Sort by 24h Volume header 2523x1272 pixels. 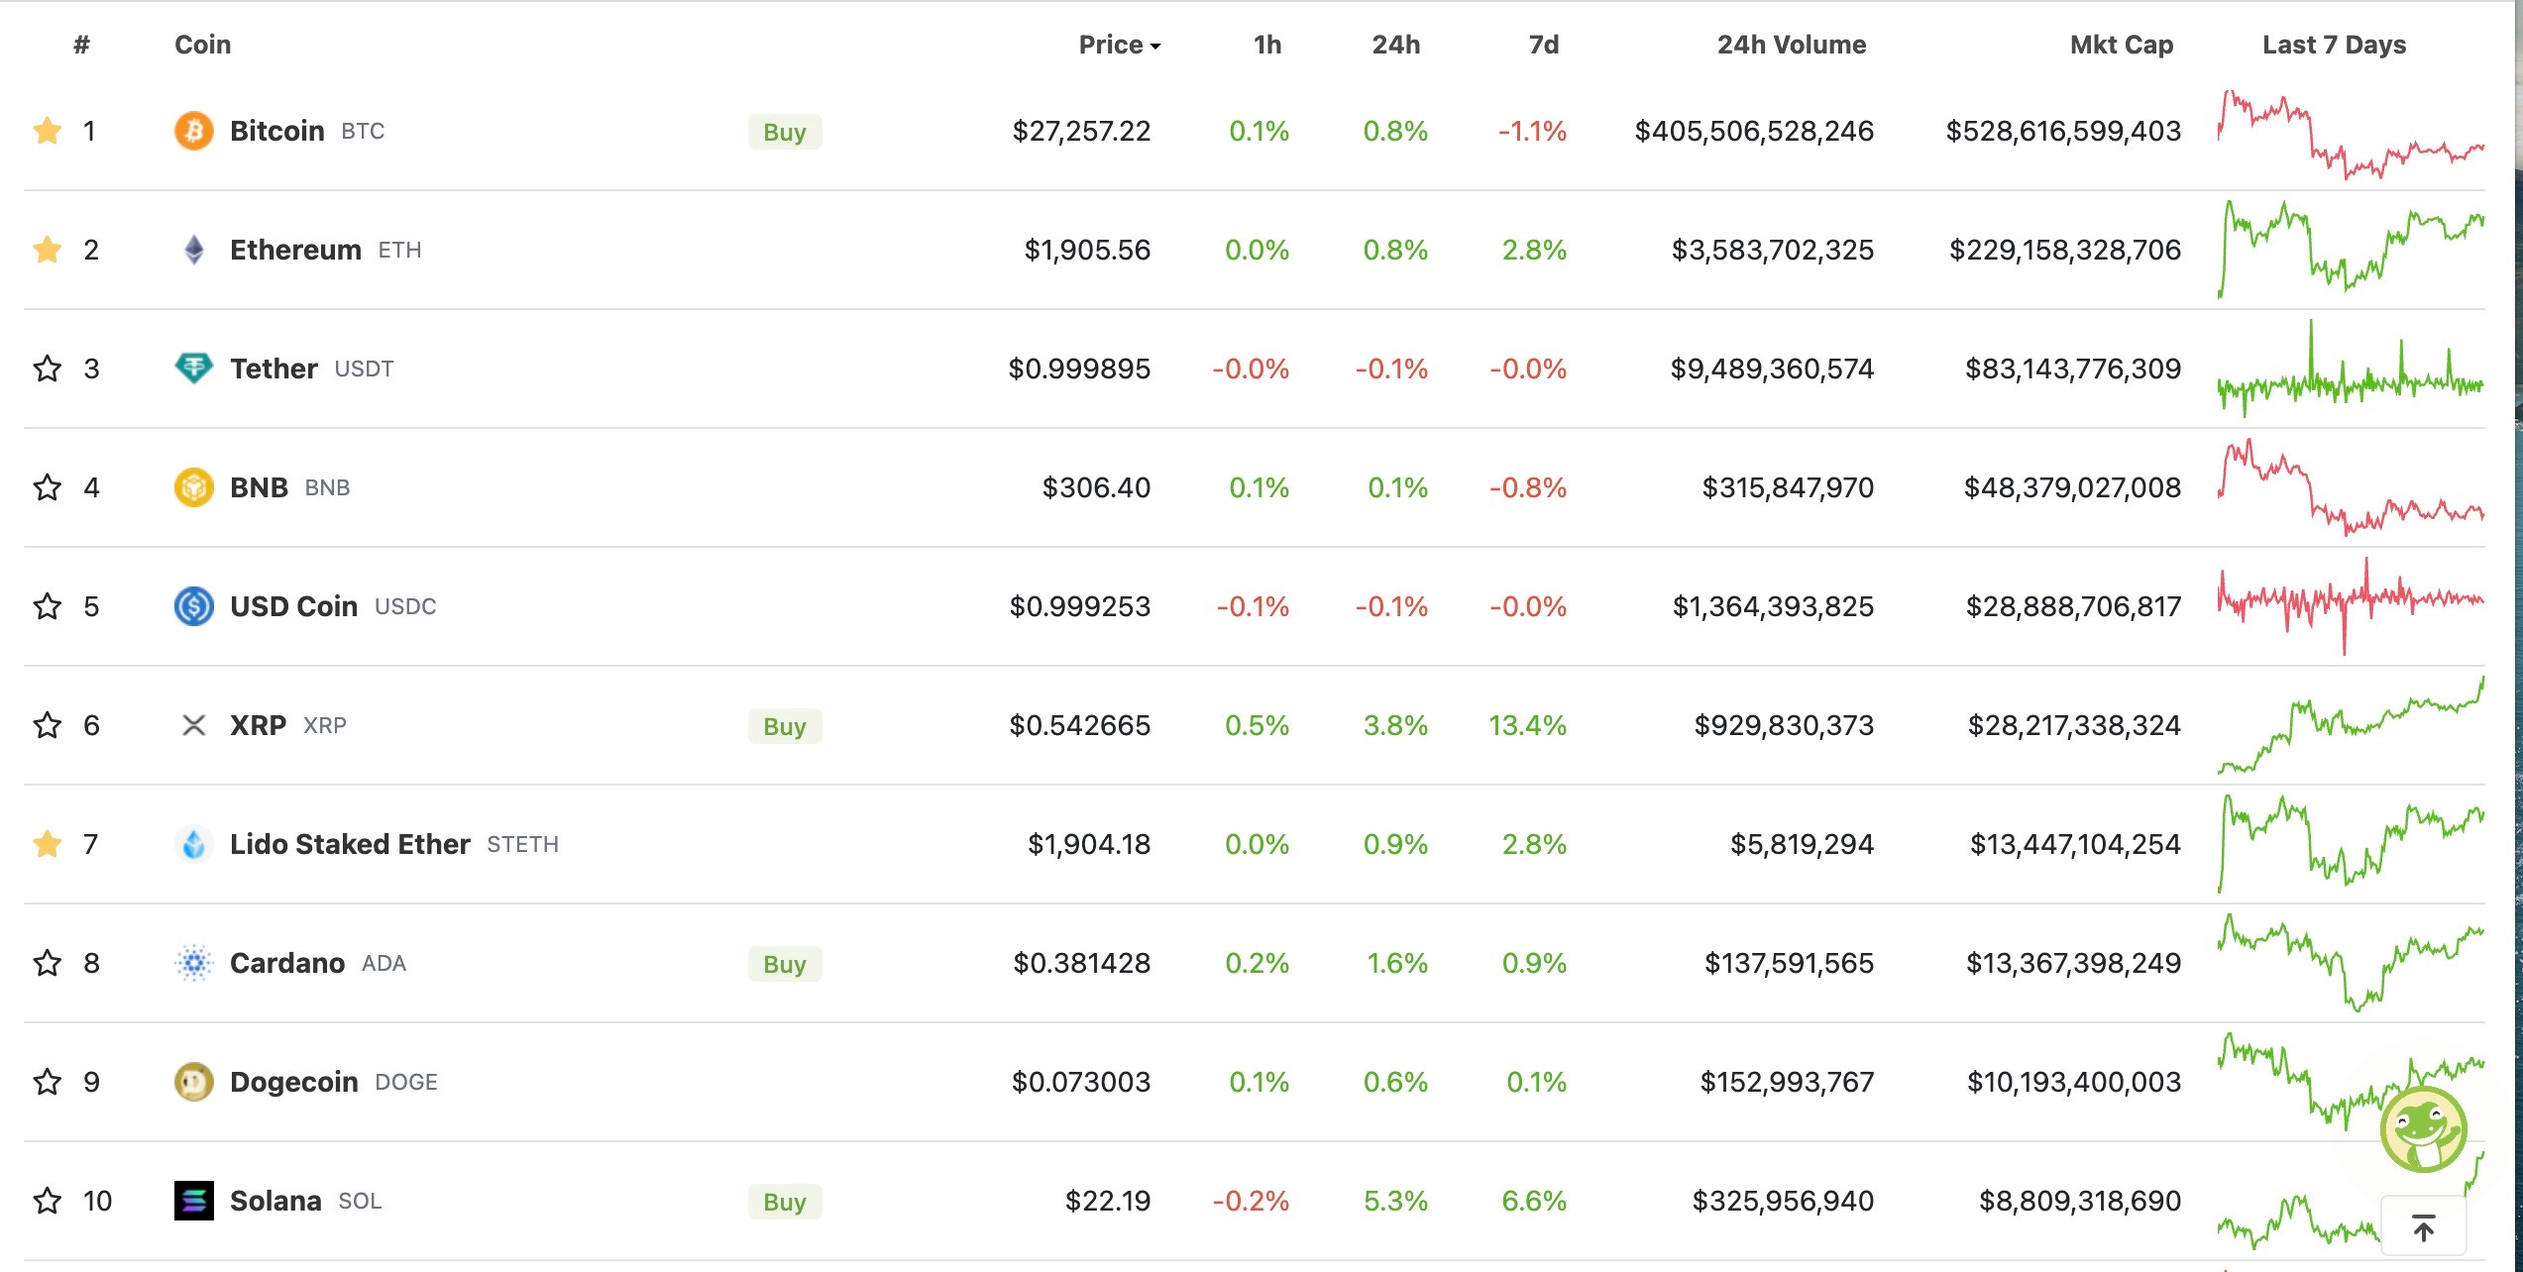click(x=1792, y=45)
